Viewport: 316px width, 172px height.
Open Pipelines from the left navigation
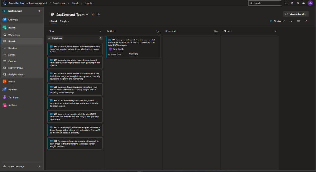pyautogui.click(x=13, y=90)
